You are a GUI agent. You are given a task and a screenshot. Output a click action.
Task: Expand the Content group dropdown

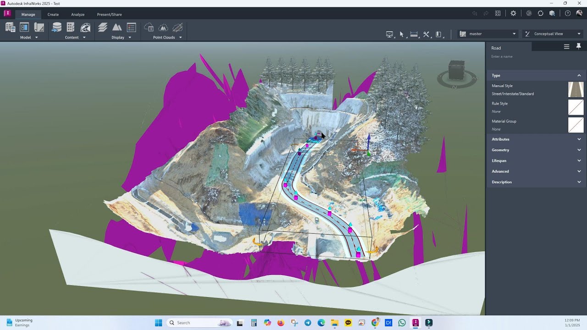click(x=84, y=38)
